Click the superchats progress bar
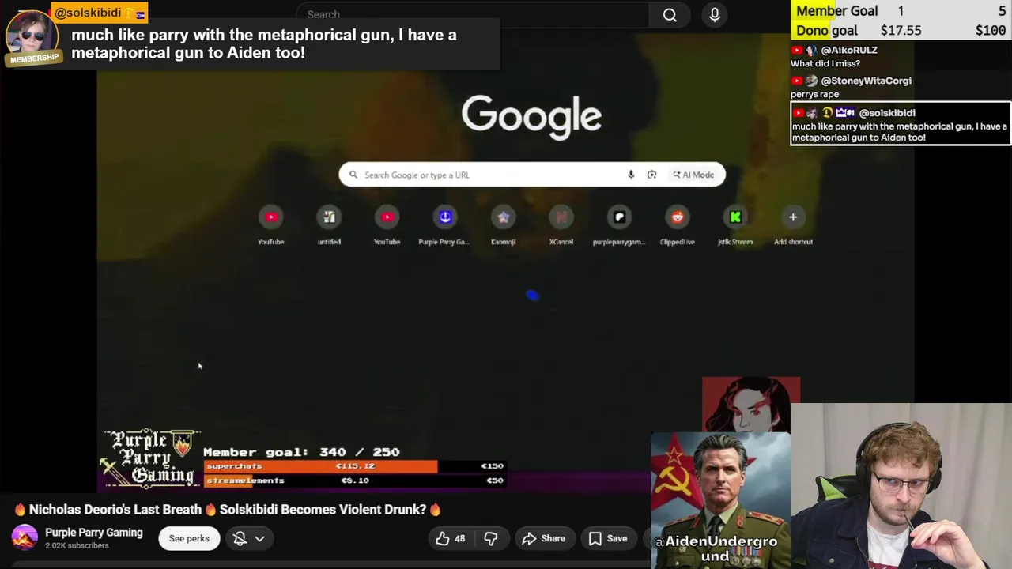The width and height of the screenshot is (1012, 569). point(354,466)
